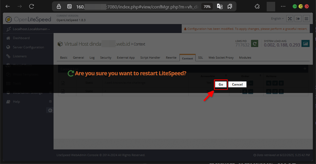
Task: Click the Help book icon
Action: pos(8,102)
